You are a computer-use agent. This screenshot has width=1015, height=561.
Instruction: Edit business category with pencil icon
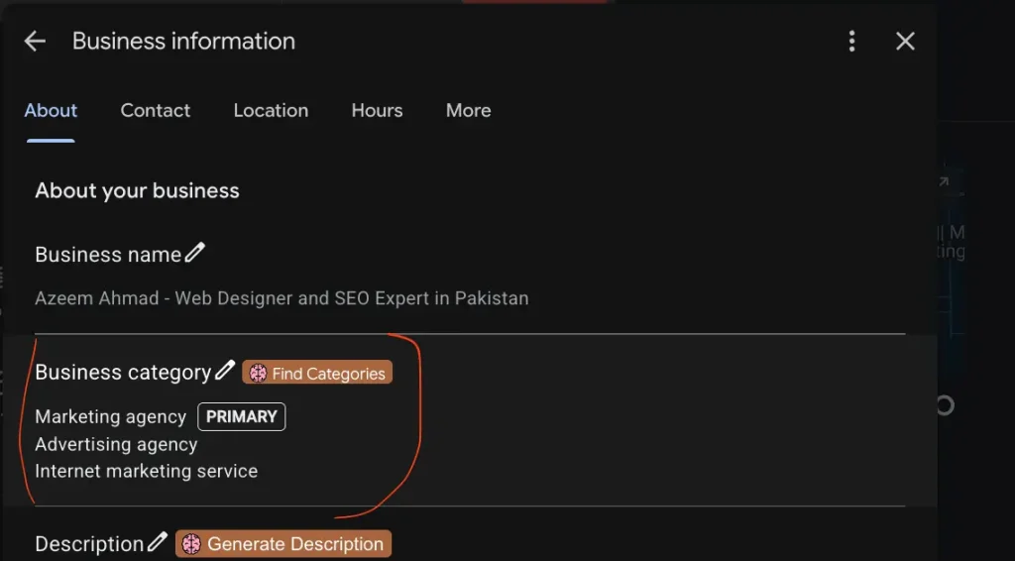[x=225, y=371]
